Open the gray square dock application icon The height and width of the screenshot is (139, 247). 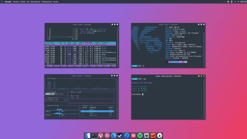[x=147, y=135]
